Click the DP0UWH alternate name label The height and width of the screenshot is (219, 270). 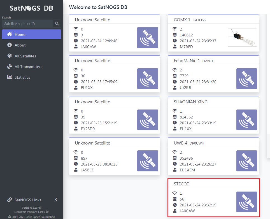[197, 143]
